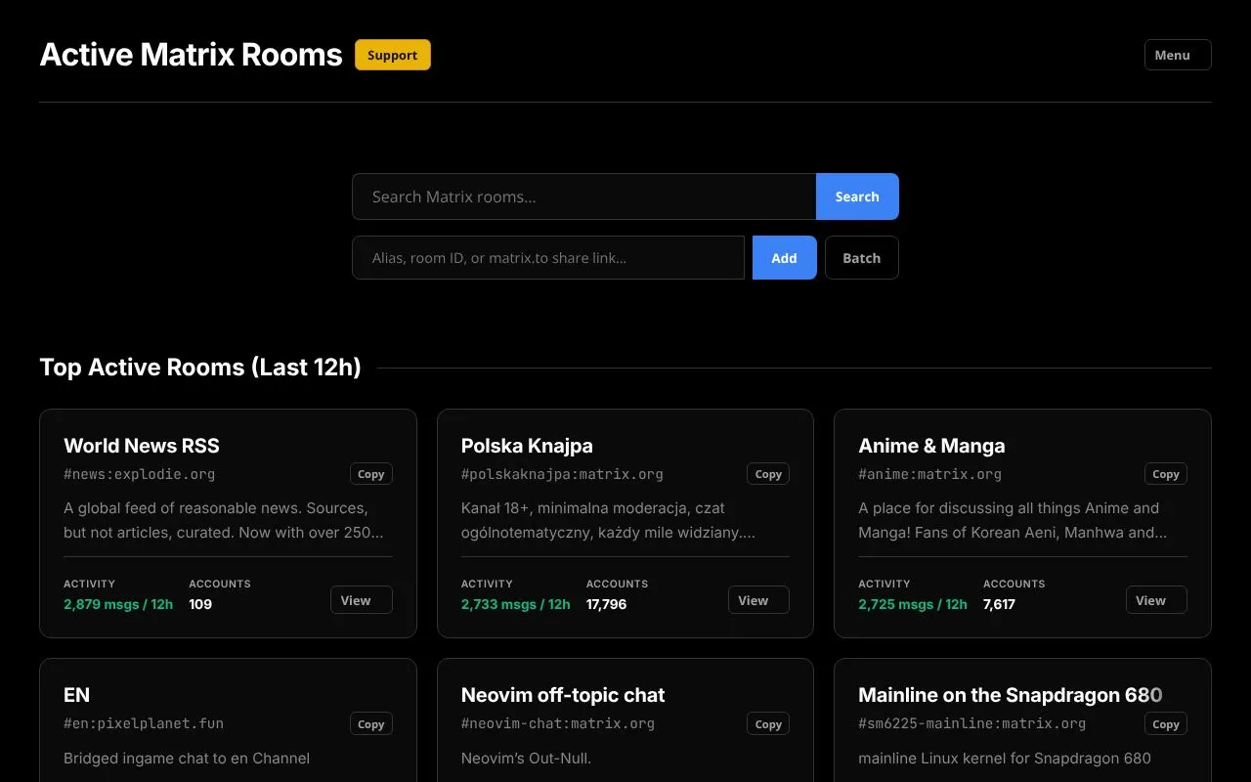Viewport: 1251px width, 782px height.
Task: Select the #anime:matrix.org alias text
Action: [x=929, y=474]
